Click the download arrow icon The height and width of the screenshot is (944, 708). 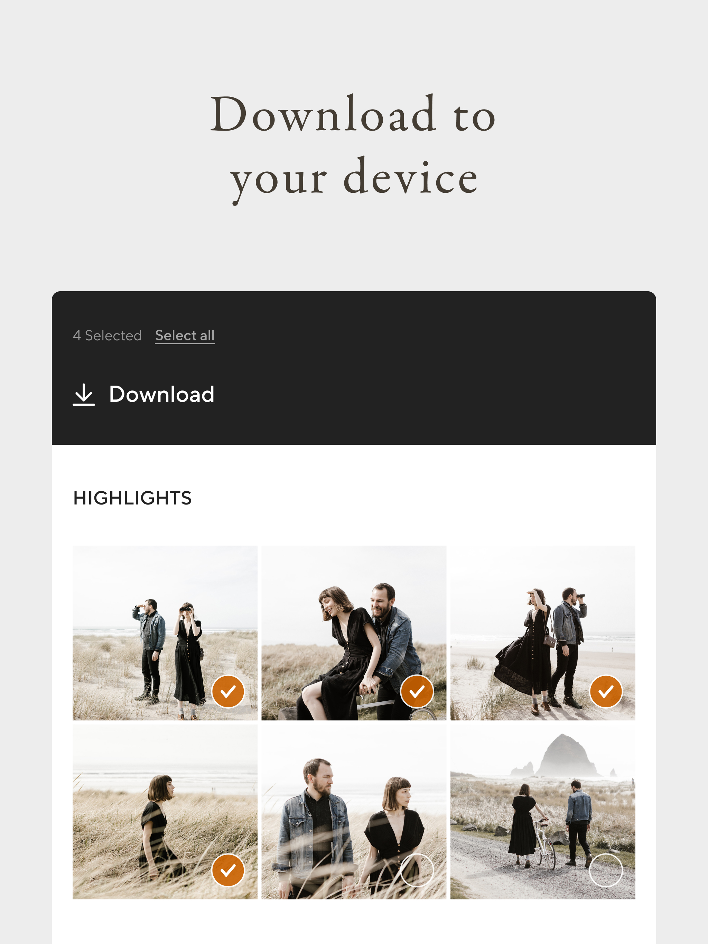84,394
